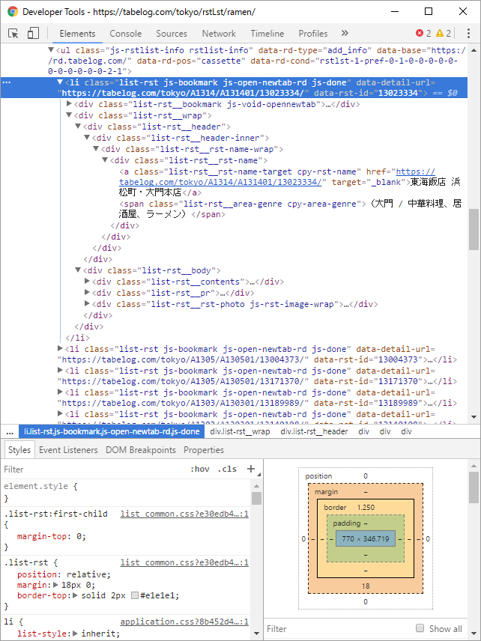Select div.list-rst__wrap in breadcrumbs

pyautogui.click(x=240, y=431)
